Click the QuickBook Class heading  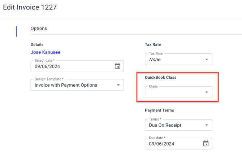point(160,77)
